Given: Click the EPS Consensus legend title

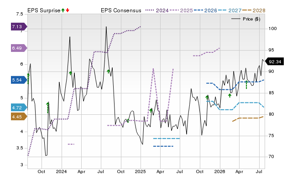Looking at the screenshot, I should [x=121, y=10].
